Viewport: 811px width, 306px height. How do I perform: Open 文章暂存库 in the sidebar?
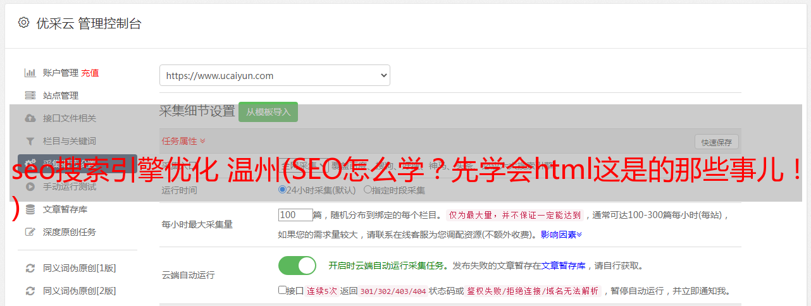[65, 209]
